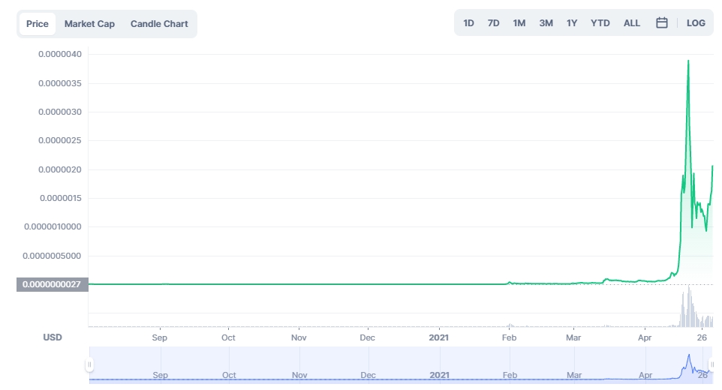Toggle LOG scale on the chart
The height and width of the screenshot is (390, 722).
pyautogui.click(x=696, y=23)
